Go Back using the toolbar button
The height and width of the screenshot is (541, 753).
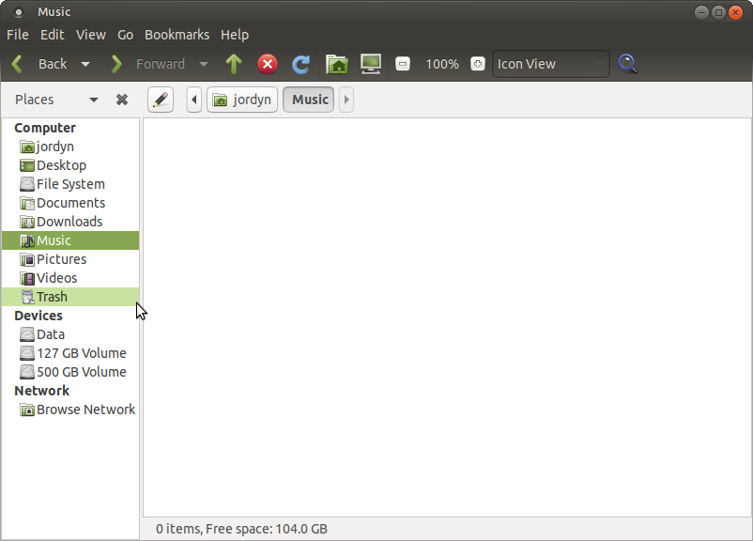tap(39, 64)
